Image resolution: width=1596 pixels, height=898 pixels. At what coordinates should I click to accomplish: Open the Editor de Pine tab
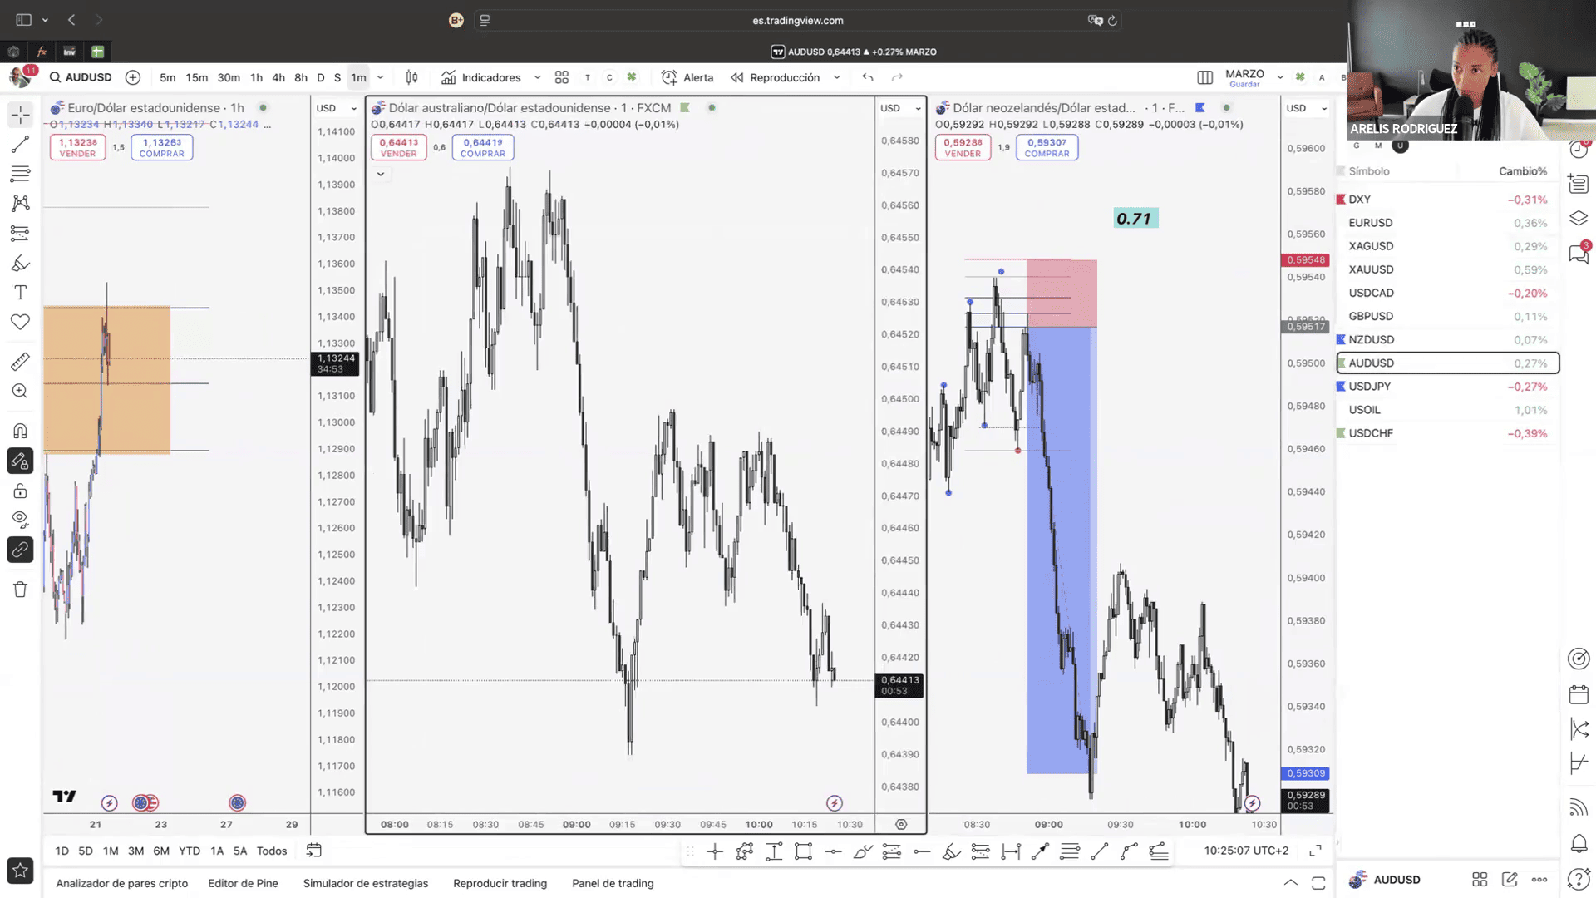point(243,883)
